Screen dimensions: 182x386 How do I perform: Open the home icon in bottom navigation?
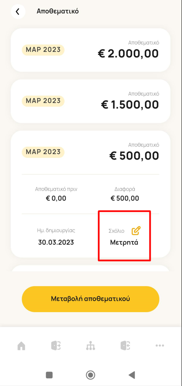click(21, 345)
